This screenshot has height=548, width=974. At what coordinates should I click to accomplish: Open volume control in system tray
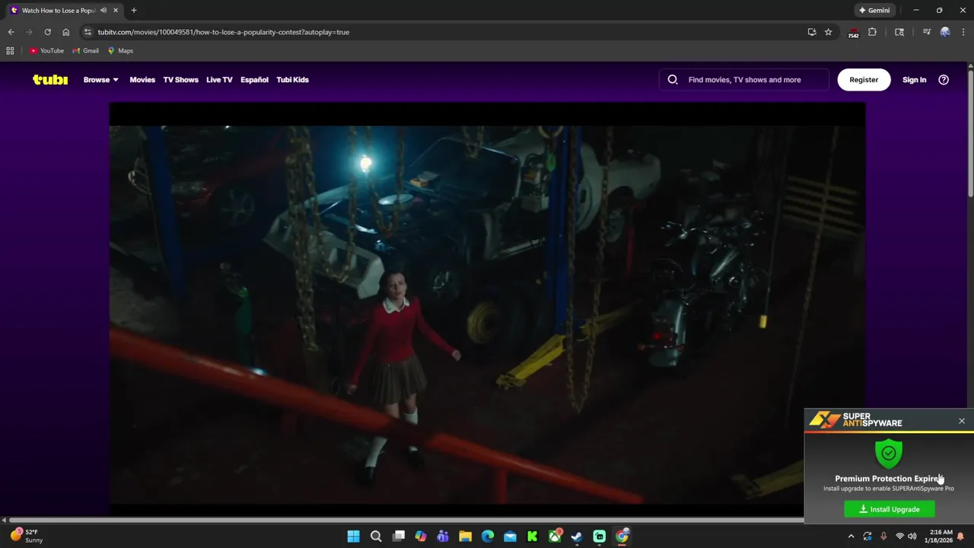click(x=912, y=537)
